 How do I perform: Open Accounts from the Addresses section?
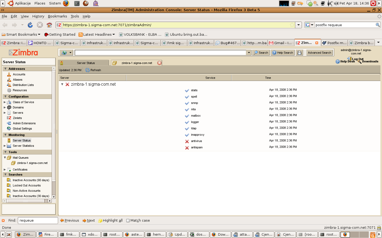coord(19,74)
